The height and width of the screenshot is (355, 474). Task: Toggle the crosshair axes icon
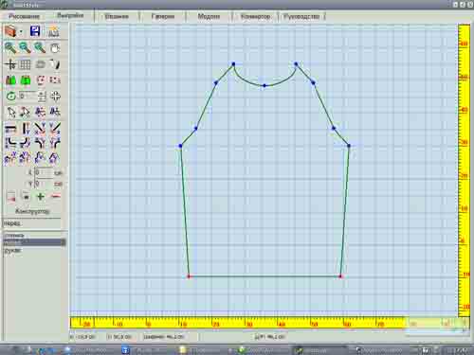point(10,64)
